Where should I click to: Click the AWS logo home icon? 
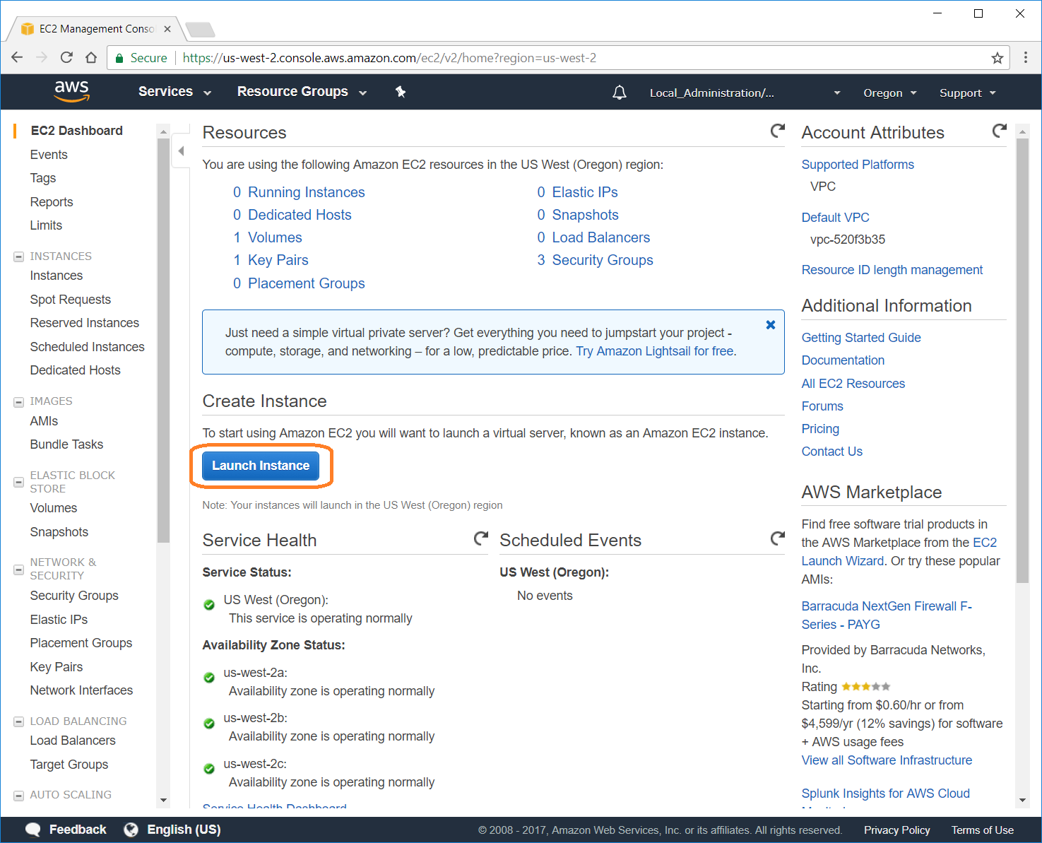[x=72, y=91]
